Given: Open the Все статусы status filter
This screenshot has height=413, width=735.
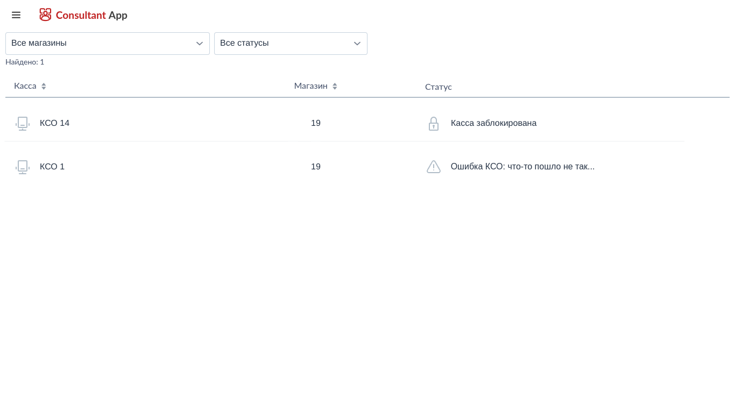Looking at the screenshot, I should tap(285, 44).
